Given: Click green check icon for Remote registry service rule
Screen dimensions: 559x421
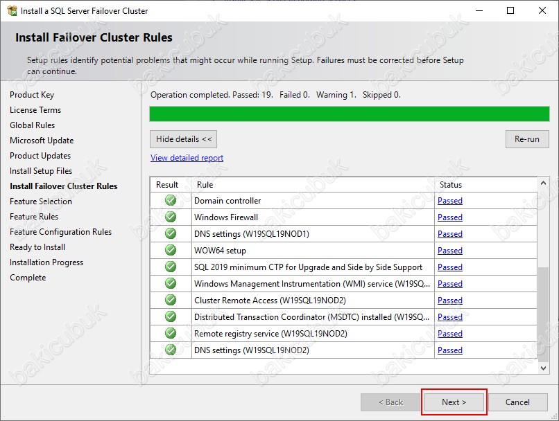Looking at the screenshot, I should [x=171, y=333].
